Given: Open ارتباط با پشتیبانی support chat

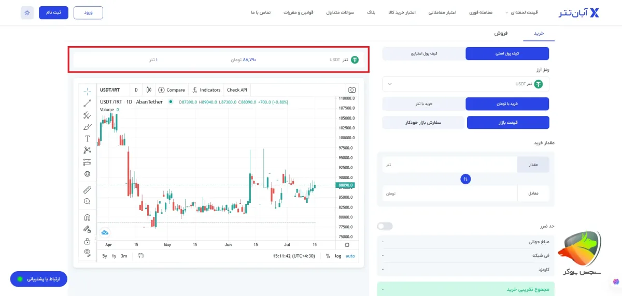Looking at the screenshot, I should pos(39,279).
